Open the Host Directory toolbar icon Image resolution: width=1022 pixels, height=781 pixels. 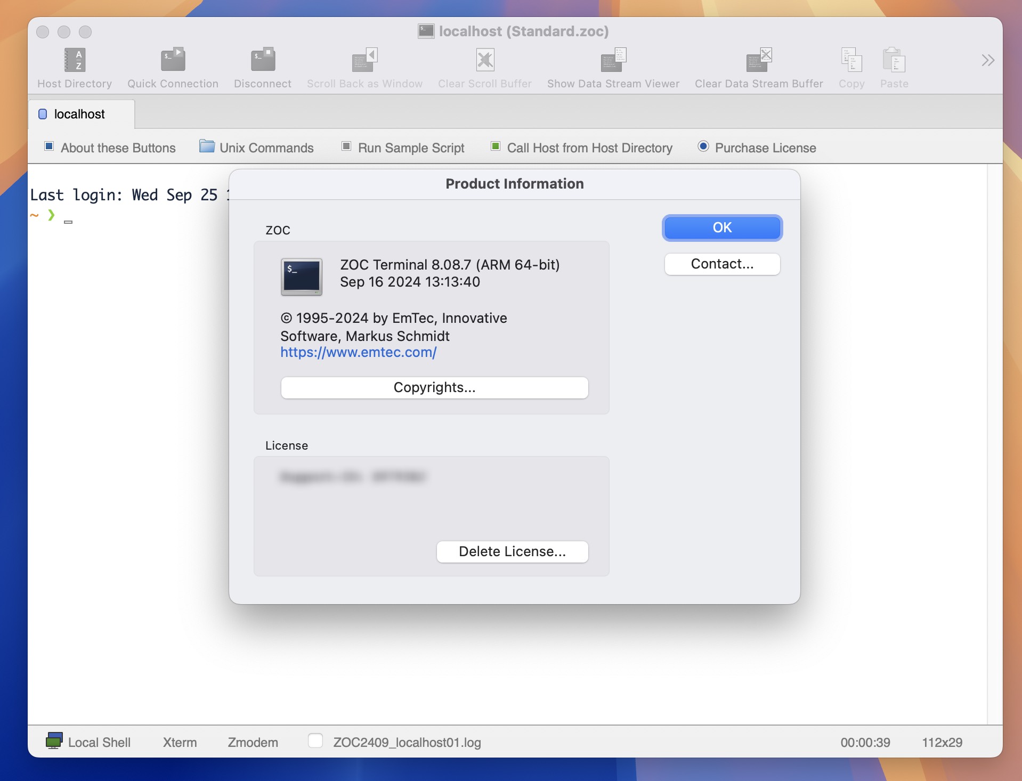pyautogui.click(x=75, y=60)
